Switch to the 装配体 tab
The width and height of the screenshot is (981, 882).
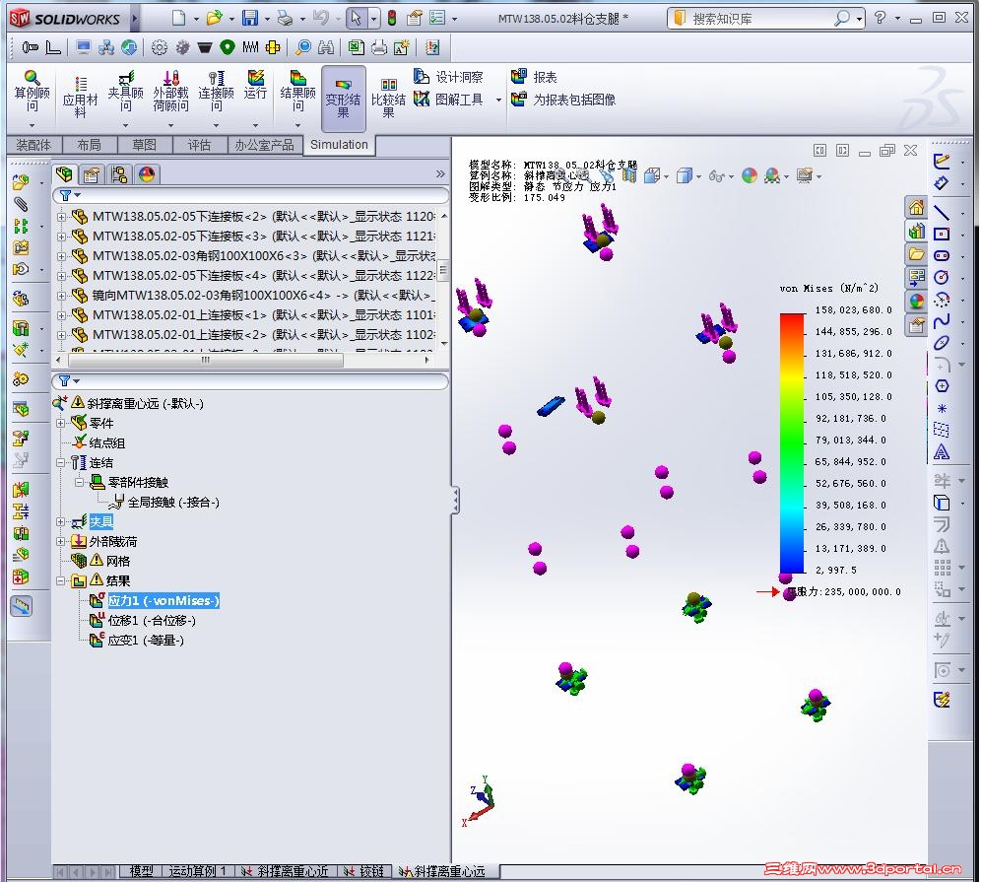[33, 145]
